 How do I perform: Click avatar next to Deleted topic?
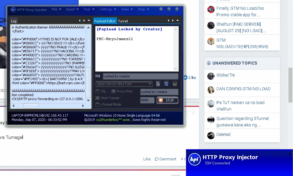tap(211, 136)
